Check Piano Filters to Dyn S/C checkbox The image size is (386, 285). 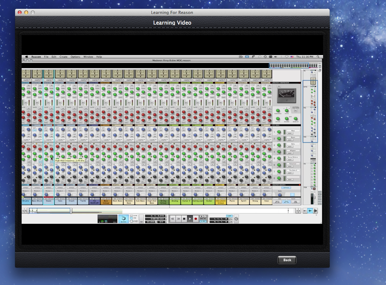pyautogui.click(x=228, y=140)
